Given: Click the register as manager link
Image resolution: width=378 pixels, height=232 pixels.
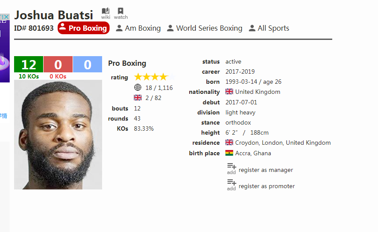Looking at the screenshot, I should (266, 170).
